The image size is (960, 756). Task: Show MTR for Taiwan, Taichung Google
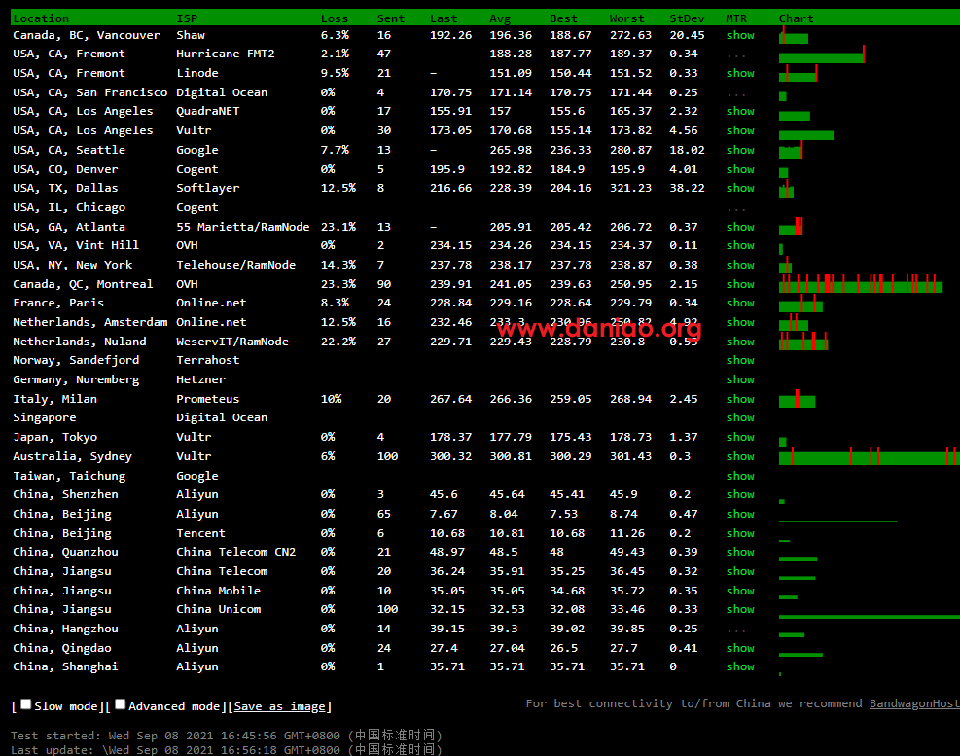[x=740, y=476]
